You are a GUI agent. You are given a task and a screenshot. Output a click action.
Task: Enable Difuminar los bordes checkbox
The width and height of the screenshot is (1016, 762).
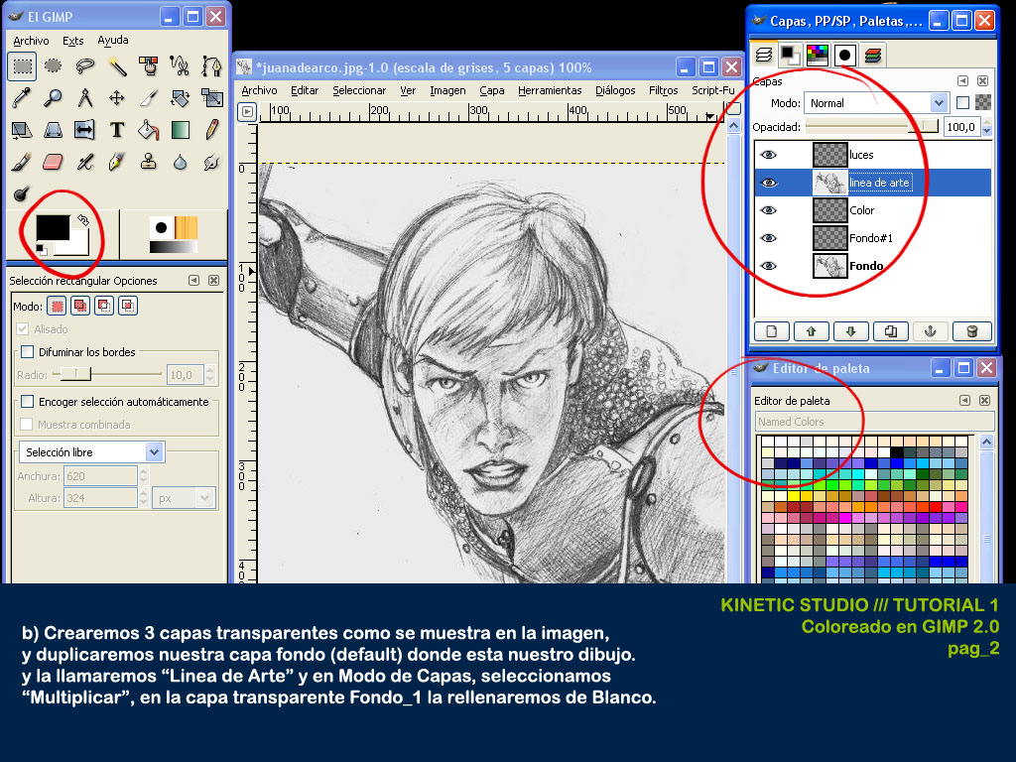pos(27,352)
